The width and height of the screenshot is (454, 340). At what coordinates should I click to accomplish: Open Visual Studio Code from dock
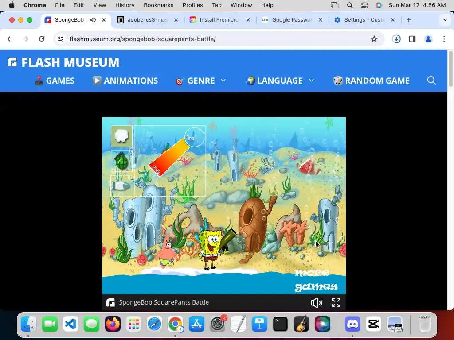(70, 324)
